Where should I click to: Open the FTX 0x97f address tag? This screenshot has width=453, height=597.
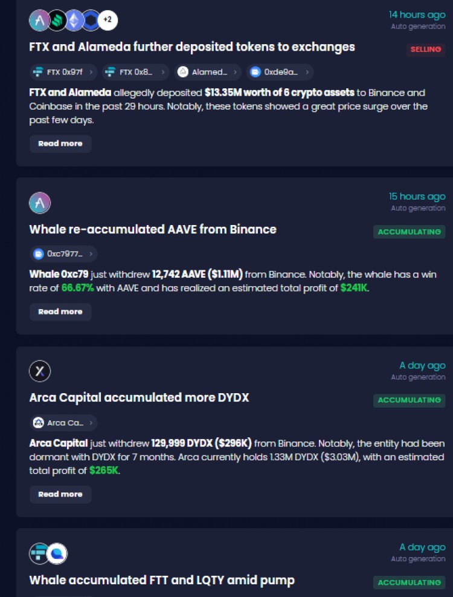(63, 72)
